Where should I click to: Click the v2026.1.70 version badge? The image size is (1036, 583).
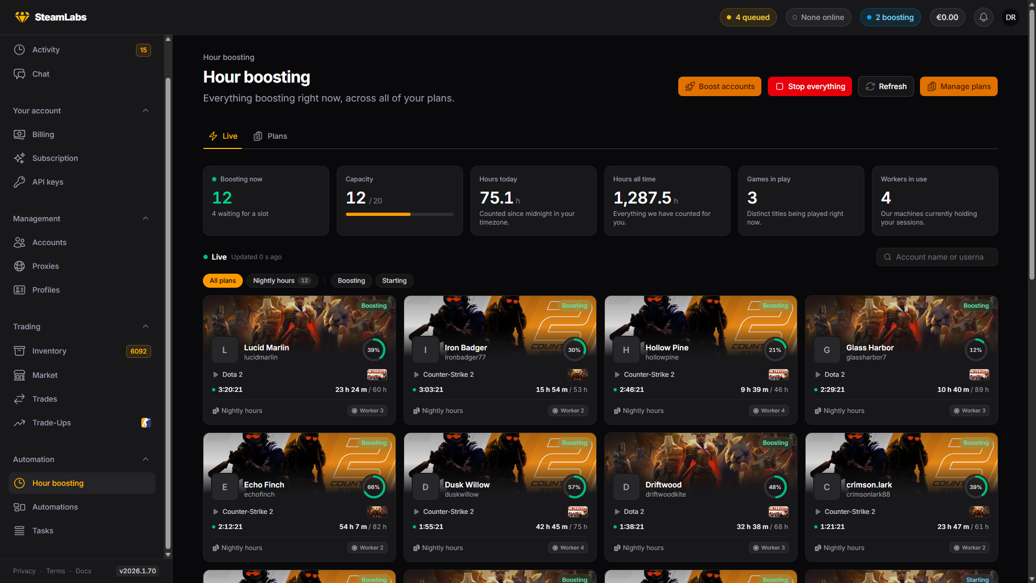click(x=138, y=571)
